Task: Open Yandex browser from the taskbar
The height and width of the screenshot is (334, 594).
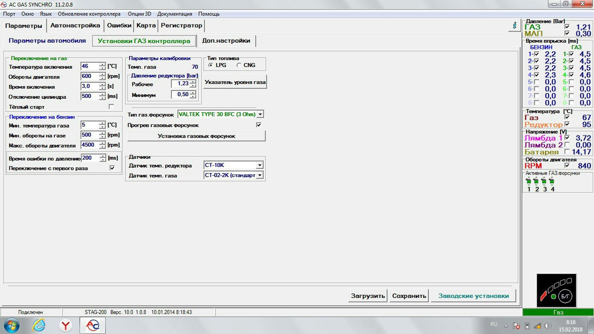Action: pos(66,326)
